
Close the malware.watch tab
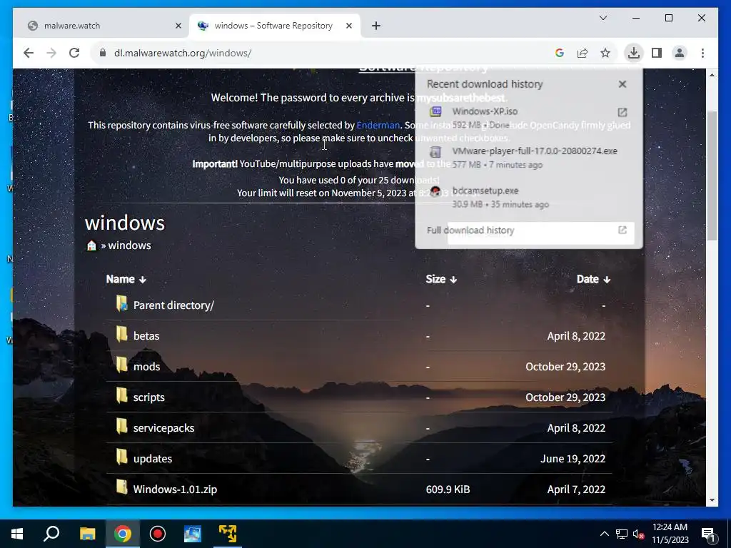(x=178, y=26)
